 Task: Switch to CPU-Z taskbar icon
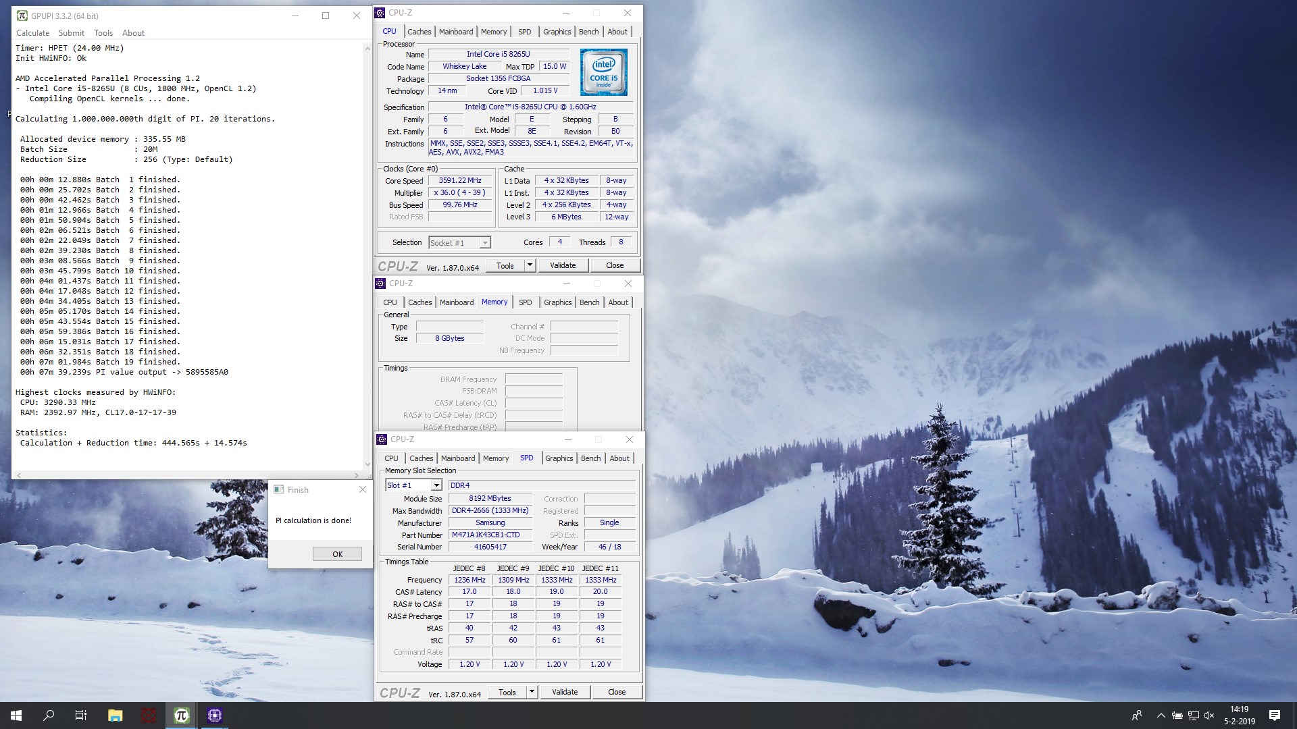[215, 715]
